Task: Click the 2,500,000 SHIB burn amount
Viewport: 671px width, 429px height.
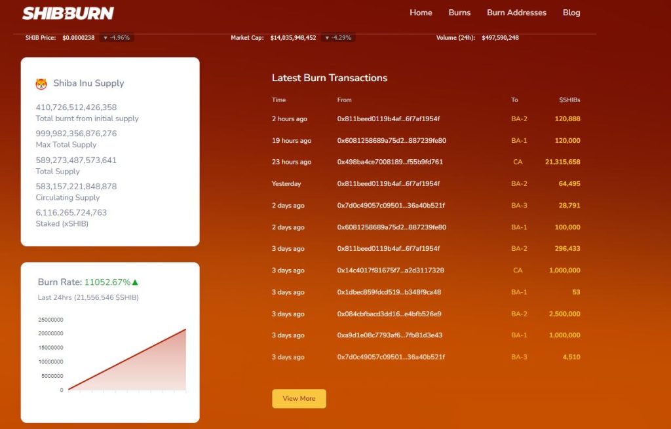Action: [564, 314]
